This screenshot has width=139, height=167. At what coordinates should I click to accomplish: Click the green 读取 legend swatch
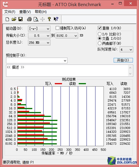point(82,84)
